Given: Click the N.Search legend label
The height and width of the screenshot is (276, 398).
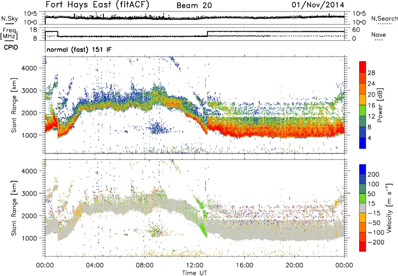Looking at the screenshot, I should click(384, 18).
